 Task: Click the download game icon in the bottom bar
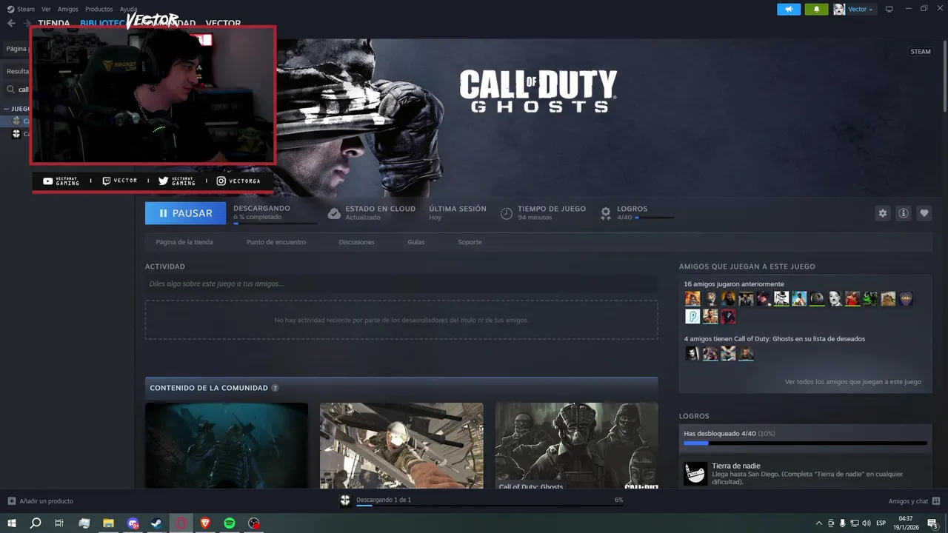(345, 501)
